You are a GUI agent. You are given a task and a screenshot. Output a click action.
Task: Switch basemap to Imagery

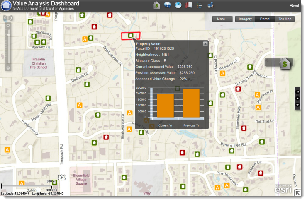click(x=245, y=19)
